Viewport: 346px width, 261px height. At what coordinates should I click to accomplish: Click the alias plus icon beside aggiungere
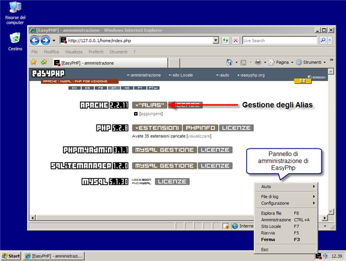click(136, 114)
